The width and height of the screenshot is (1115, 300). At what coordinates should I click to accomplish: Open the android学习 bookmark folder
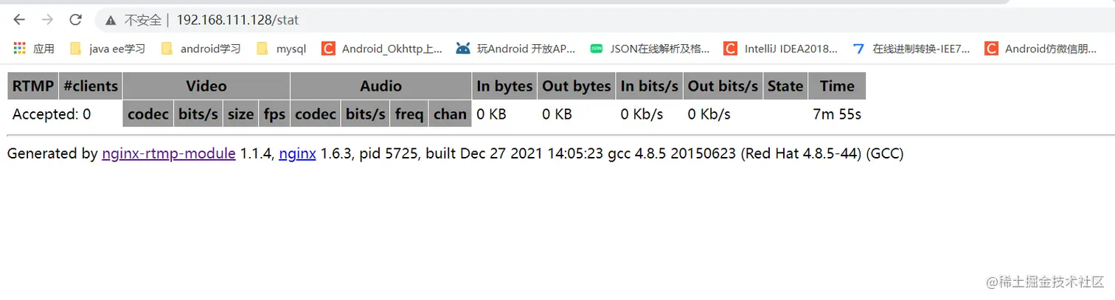201,49
